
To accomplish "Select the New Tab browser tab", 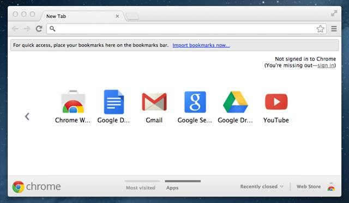I will click(82, 16).
